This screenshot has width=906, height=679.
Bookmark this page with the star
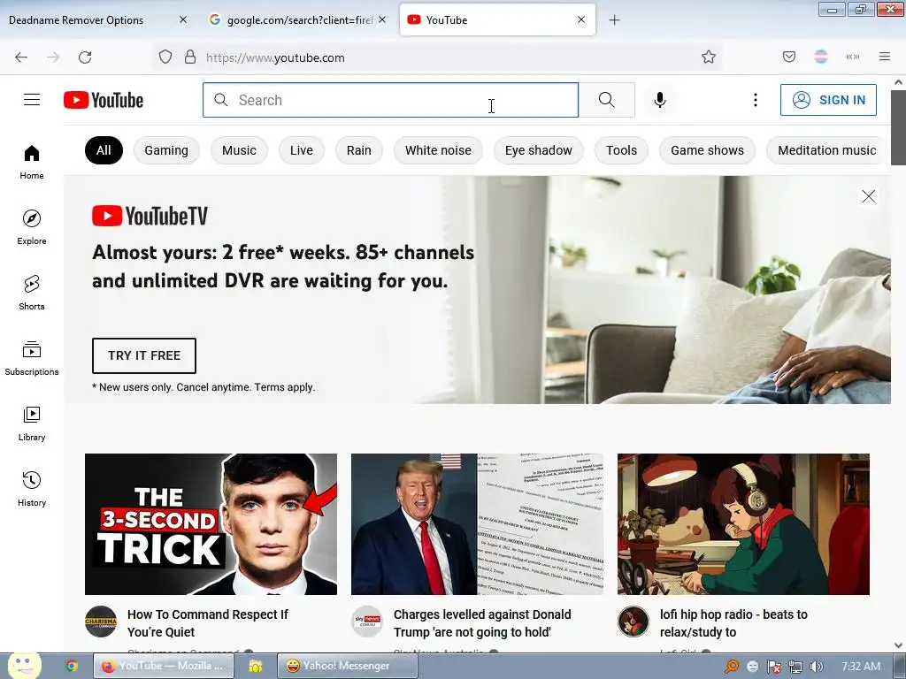709,57
